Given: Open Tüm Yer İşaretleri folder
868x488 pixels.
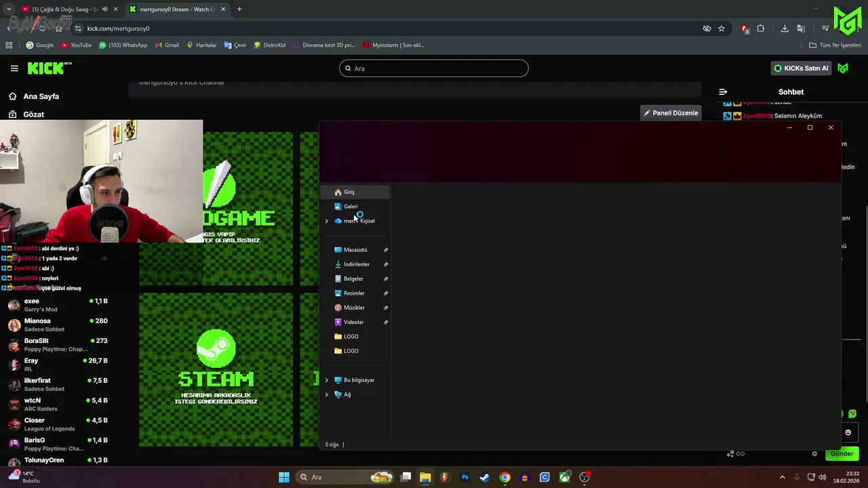Looking at the screenshot, I should (835, 45).
